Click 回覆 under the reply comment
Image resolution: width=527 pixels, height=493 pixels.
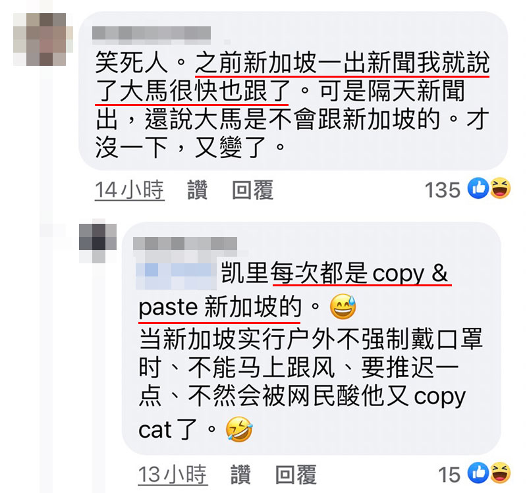click(296, 475)
